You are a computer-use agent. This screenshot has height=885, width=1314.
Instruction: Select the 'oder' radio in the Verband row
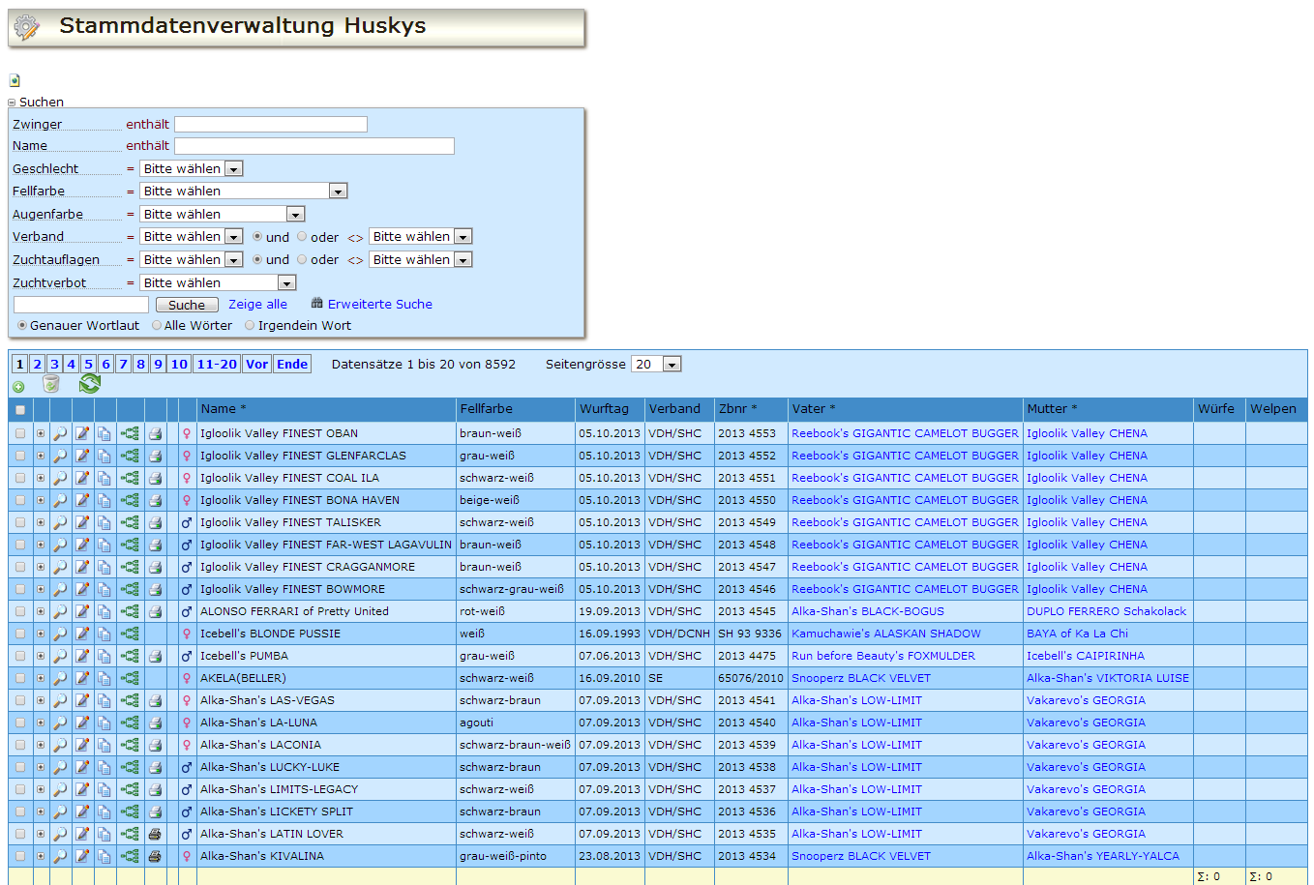tap(302, 236)
